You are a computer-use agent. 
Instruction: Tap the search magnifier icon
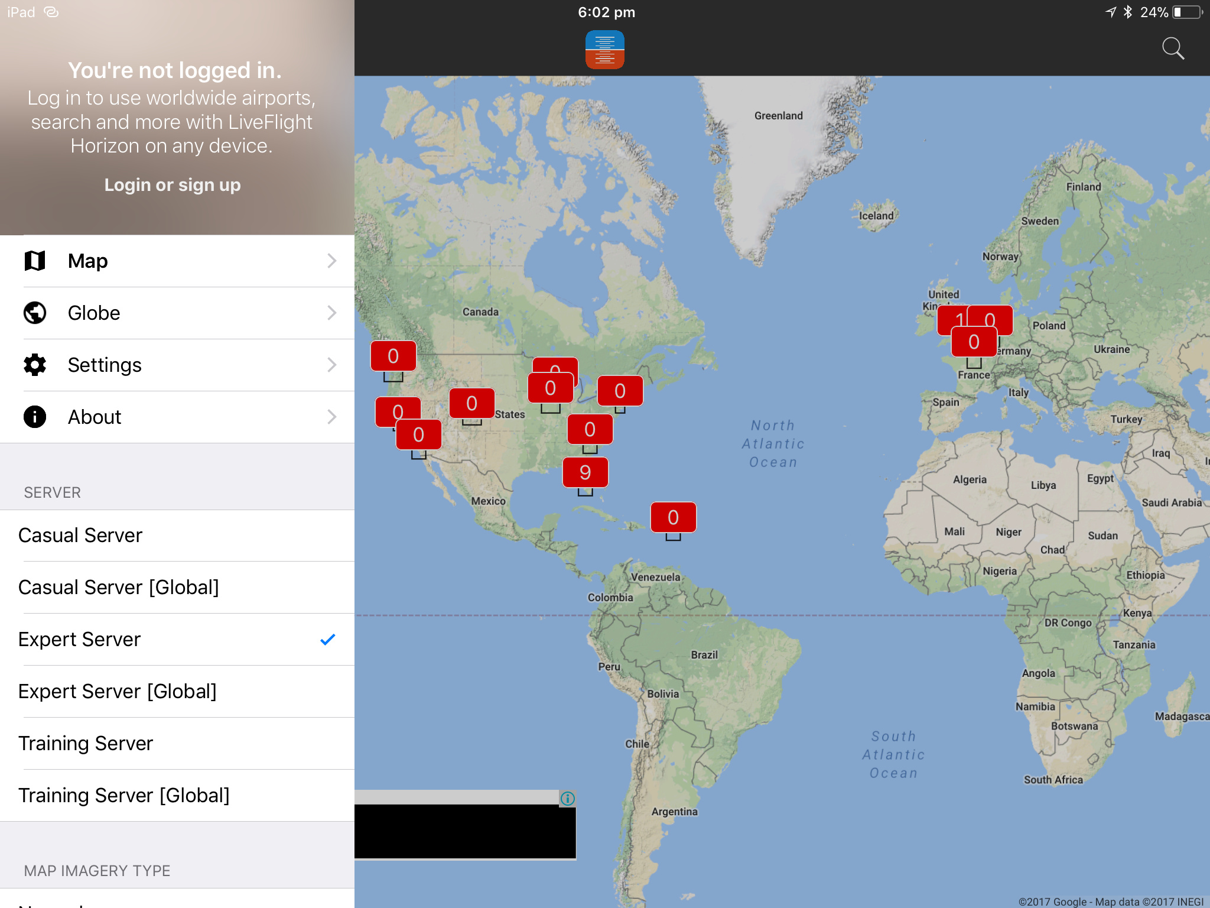pos(1172,48)
